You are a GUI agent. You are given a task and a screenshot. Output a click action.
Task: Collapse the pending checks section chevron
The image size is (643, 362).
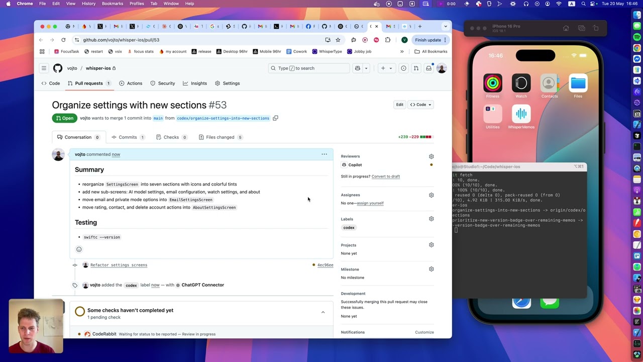pos(323,313)
